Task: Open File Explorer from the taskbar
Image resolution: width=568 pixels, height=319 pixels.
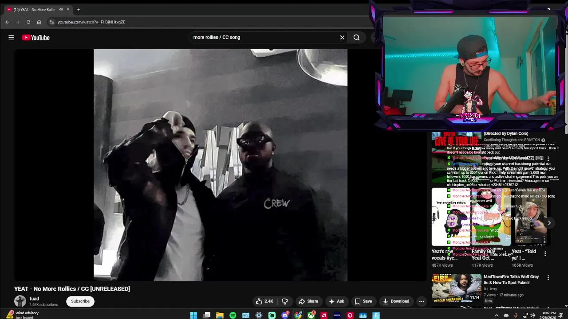Action: tap(220, 315)
